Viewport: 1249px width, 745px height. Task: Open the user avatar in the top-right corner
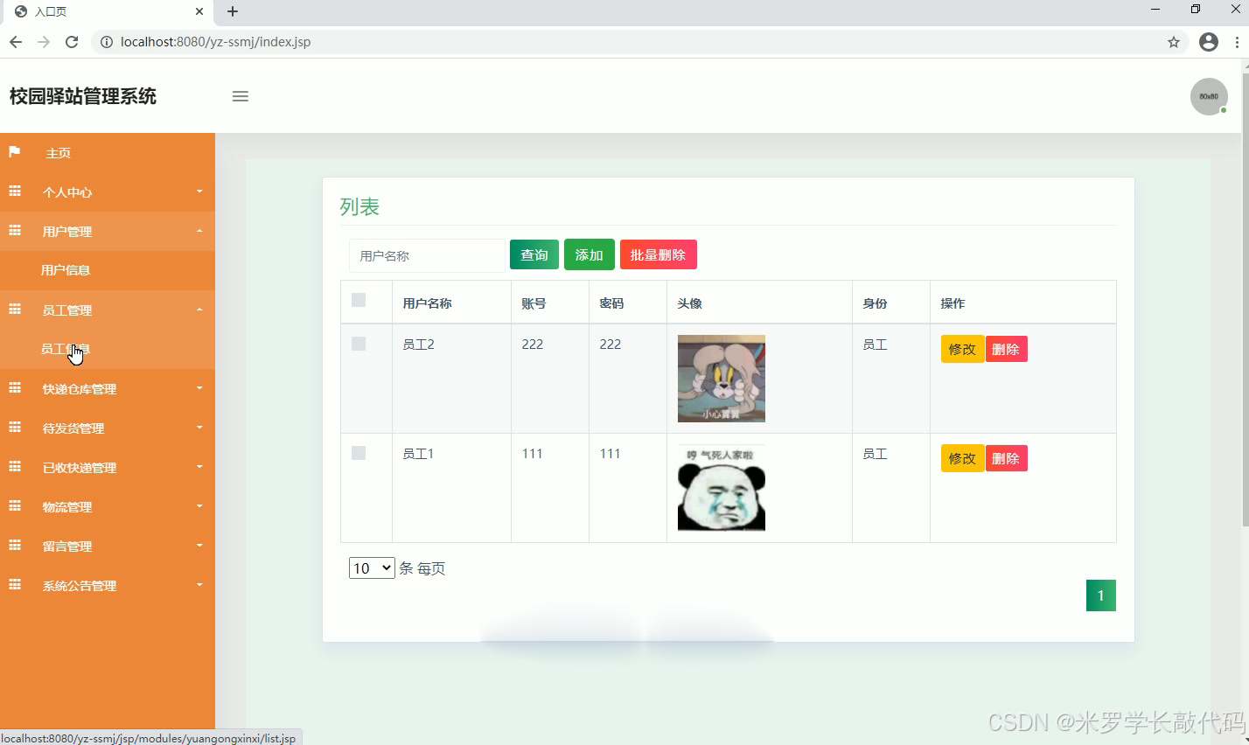1208,96
